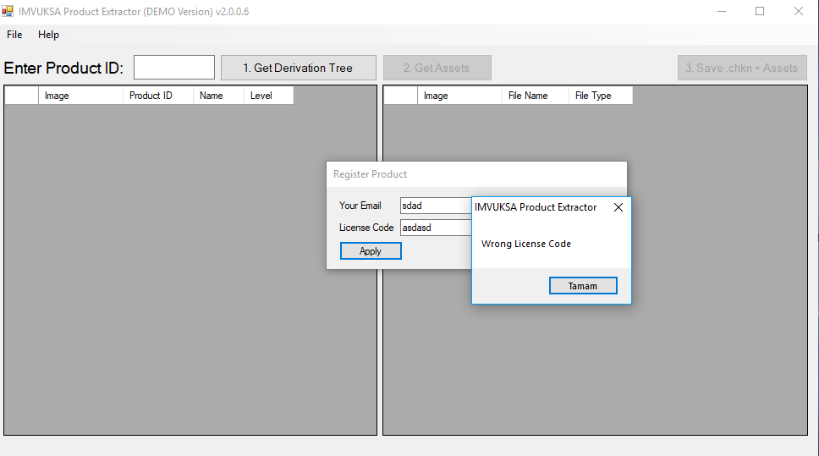Click the License Code label
The height and width of the screenshot is (456, 819).
coord(366,228)
